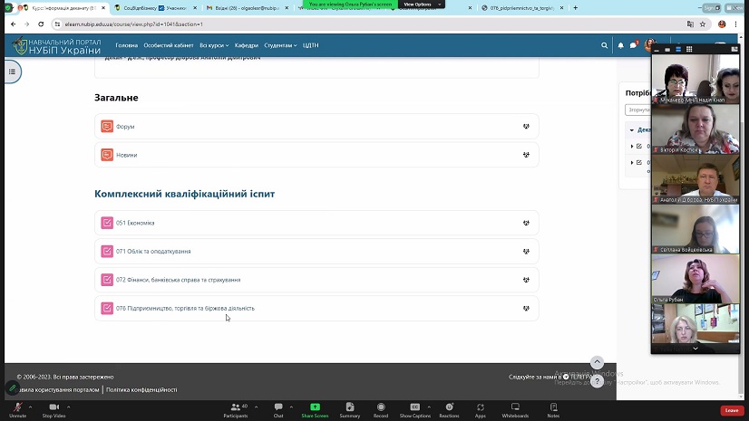Open the Форум activity
This screenshot has height=421, width=749.
[125, 127]
